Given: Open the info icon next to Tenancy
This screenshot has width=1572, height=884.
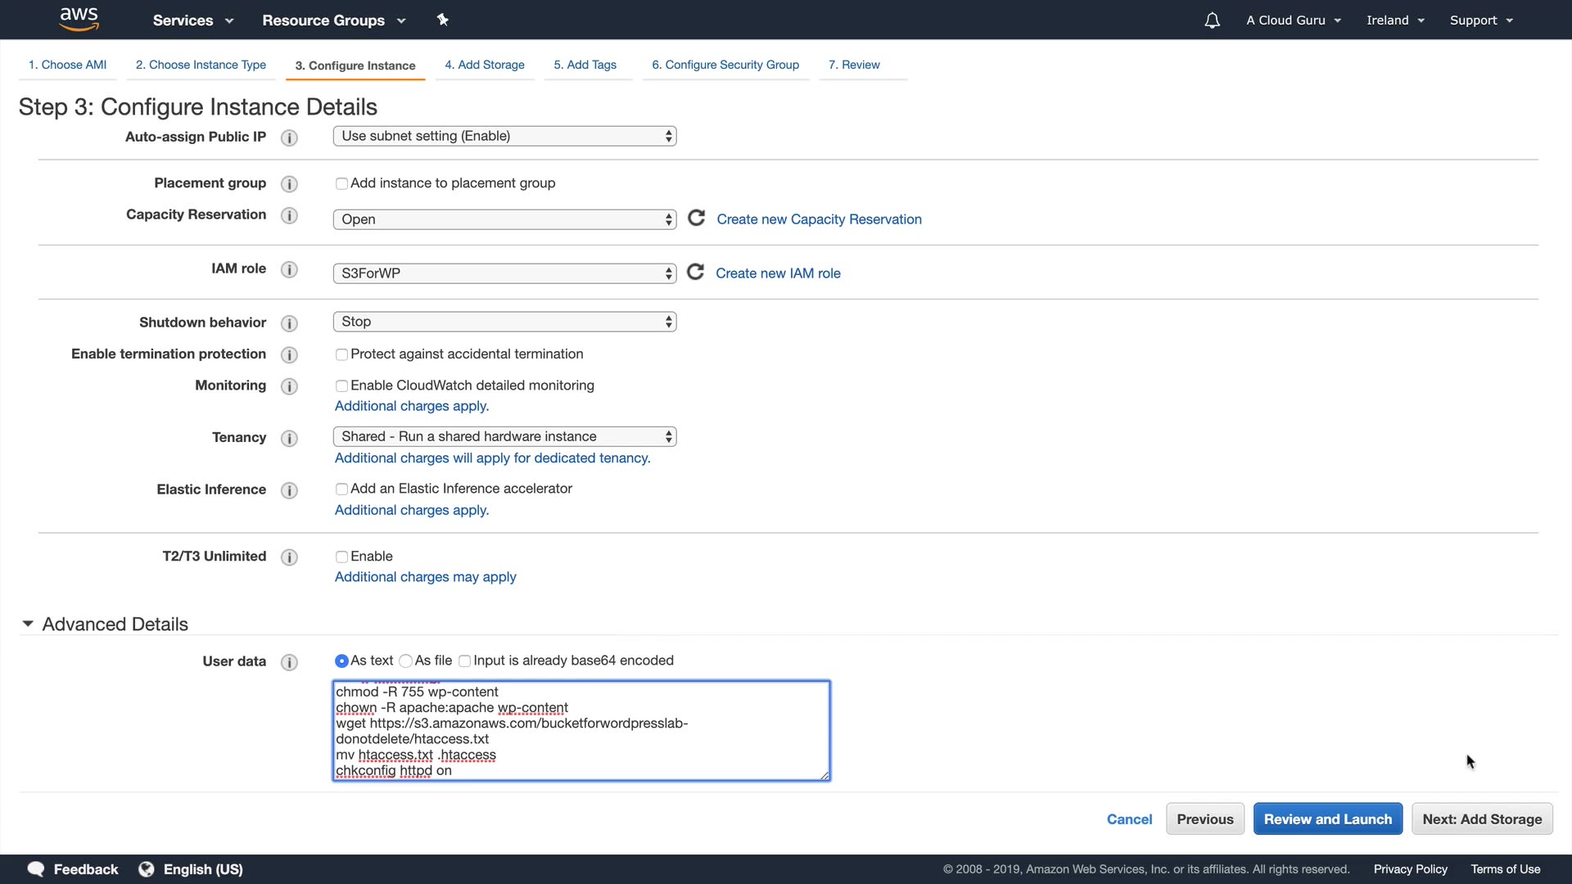Looking at the screenshot, I should pyautogui.click(x=289, y=438).
